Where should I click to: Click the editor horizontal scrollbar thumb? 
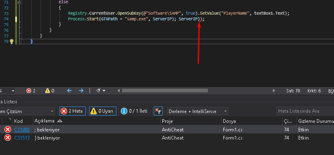(165, 91)
